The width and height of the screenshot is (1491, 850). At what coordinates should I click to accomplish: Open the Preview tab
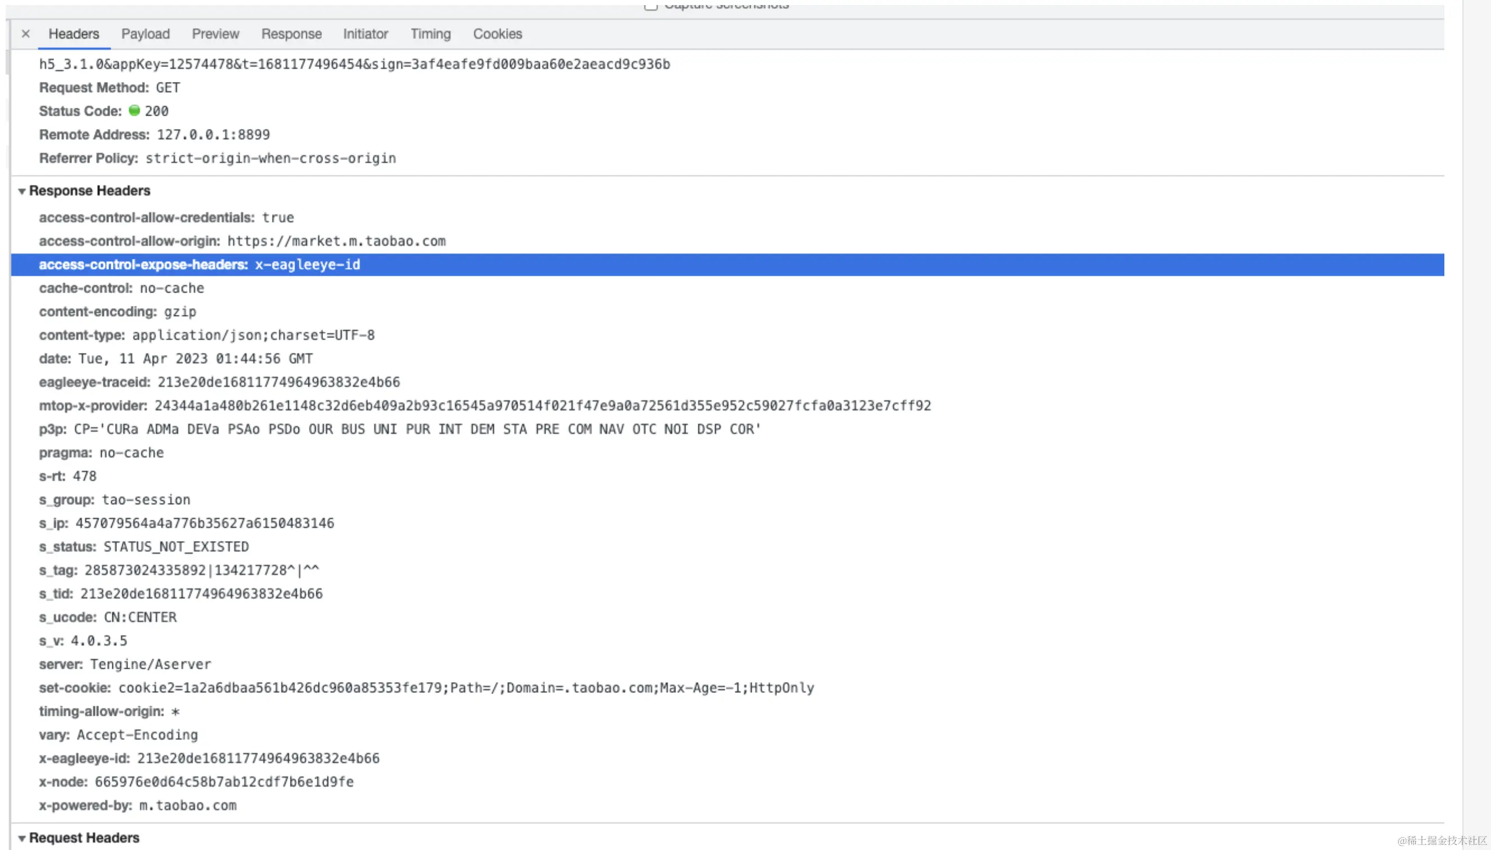[216, 34]
